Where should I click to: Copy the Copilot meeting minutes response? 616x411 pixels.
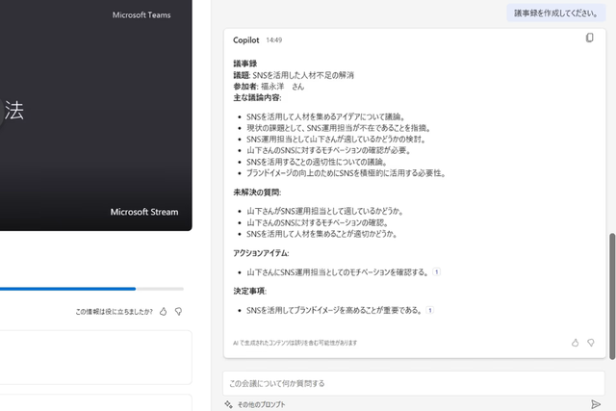590,39
